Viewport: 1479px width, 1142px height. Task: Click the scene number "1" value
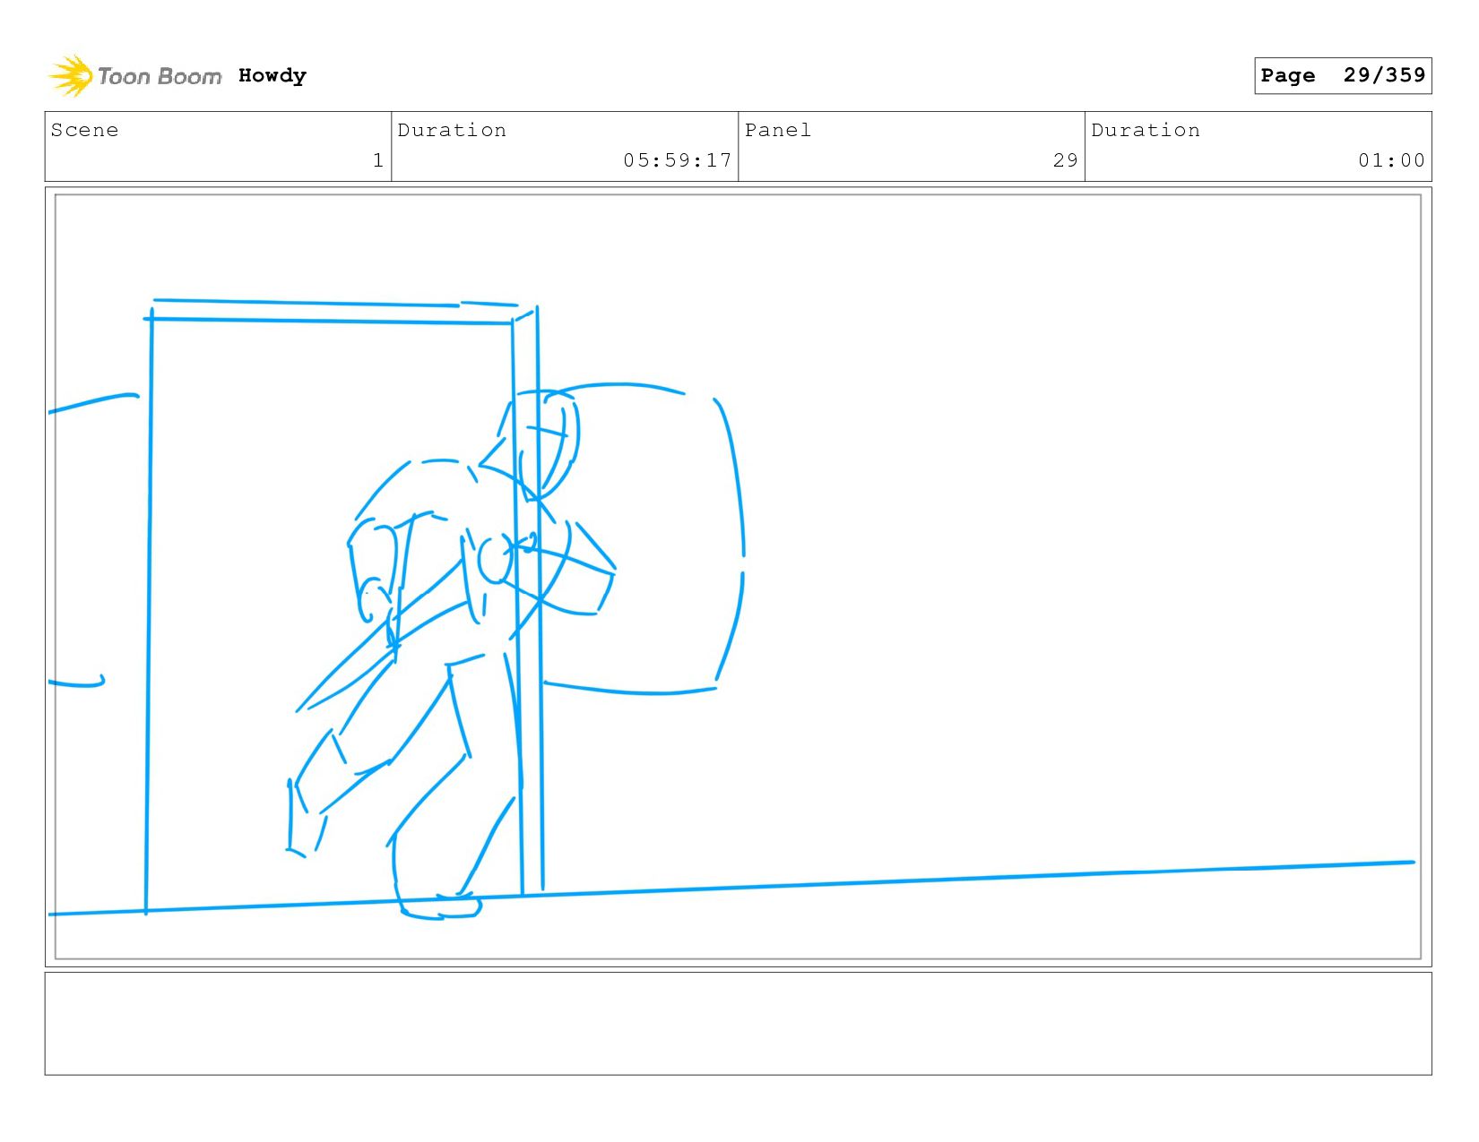click(378, 160)
